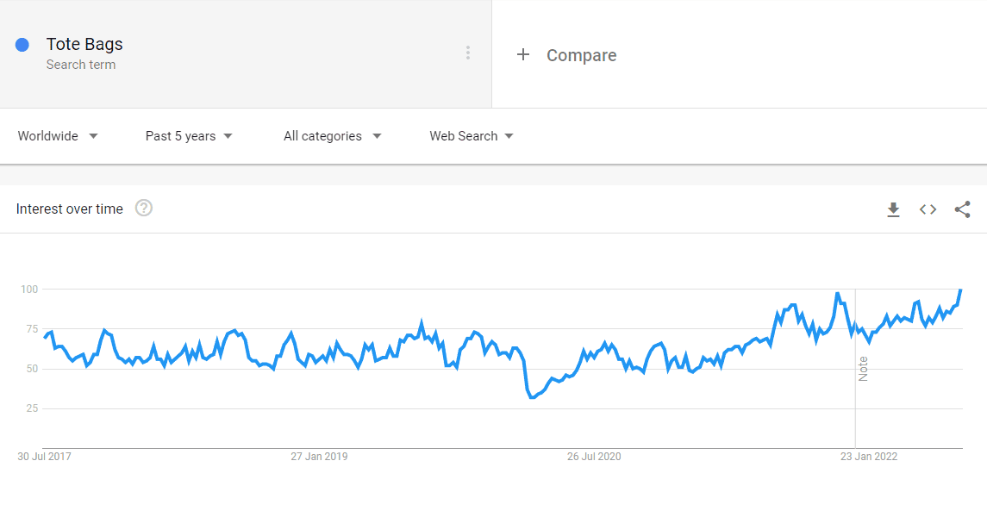Click the blue Tote Bags color dot
This screenshot has width=987, height=517.
22,45
